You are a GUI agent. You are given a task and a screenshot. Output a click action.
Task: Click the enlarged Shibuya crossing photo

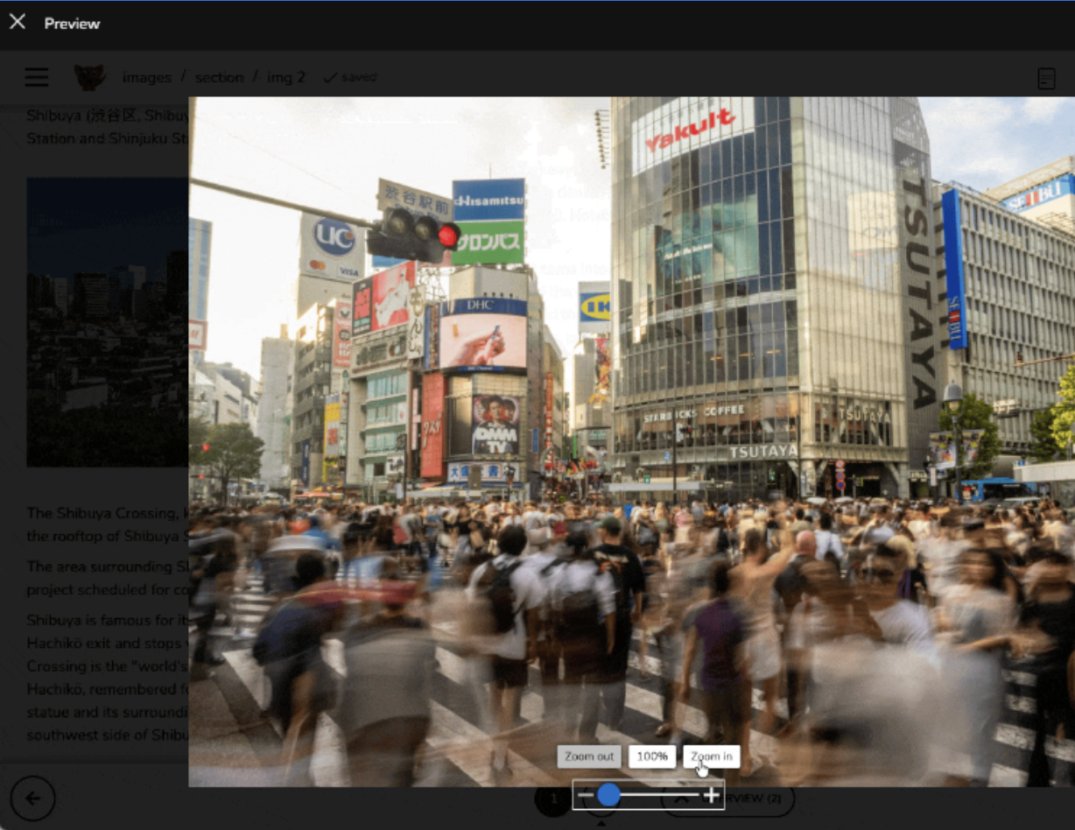(631, 441)
